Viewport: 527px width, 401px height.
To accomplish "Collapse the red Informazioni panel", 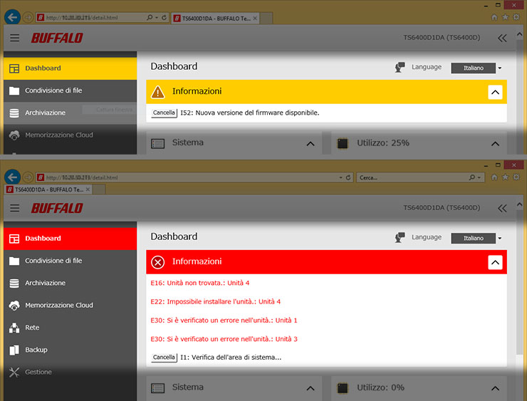I will (x=495, y=262).
